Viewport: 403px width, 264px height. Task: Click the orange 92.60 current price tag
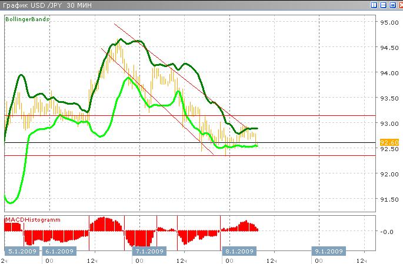pos(389,142)
